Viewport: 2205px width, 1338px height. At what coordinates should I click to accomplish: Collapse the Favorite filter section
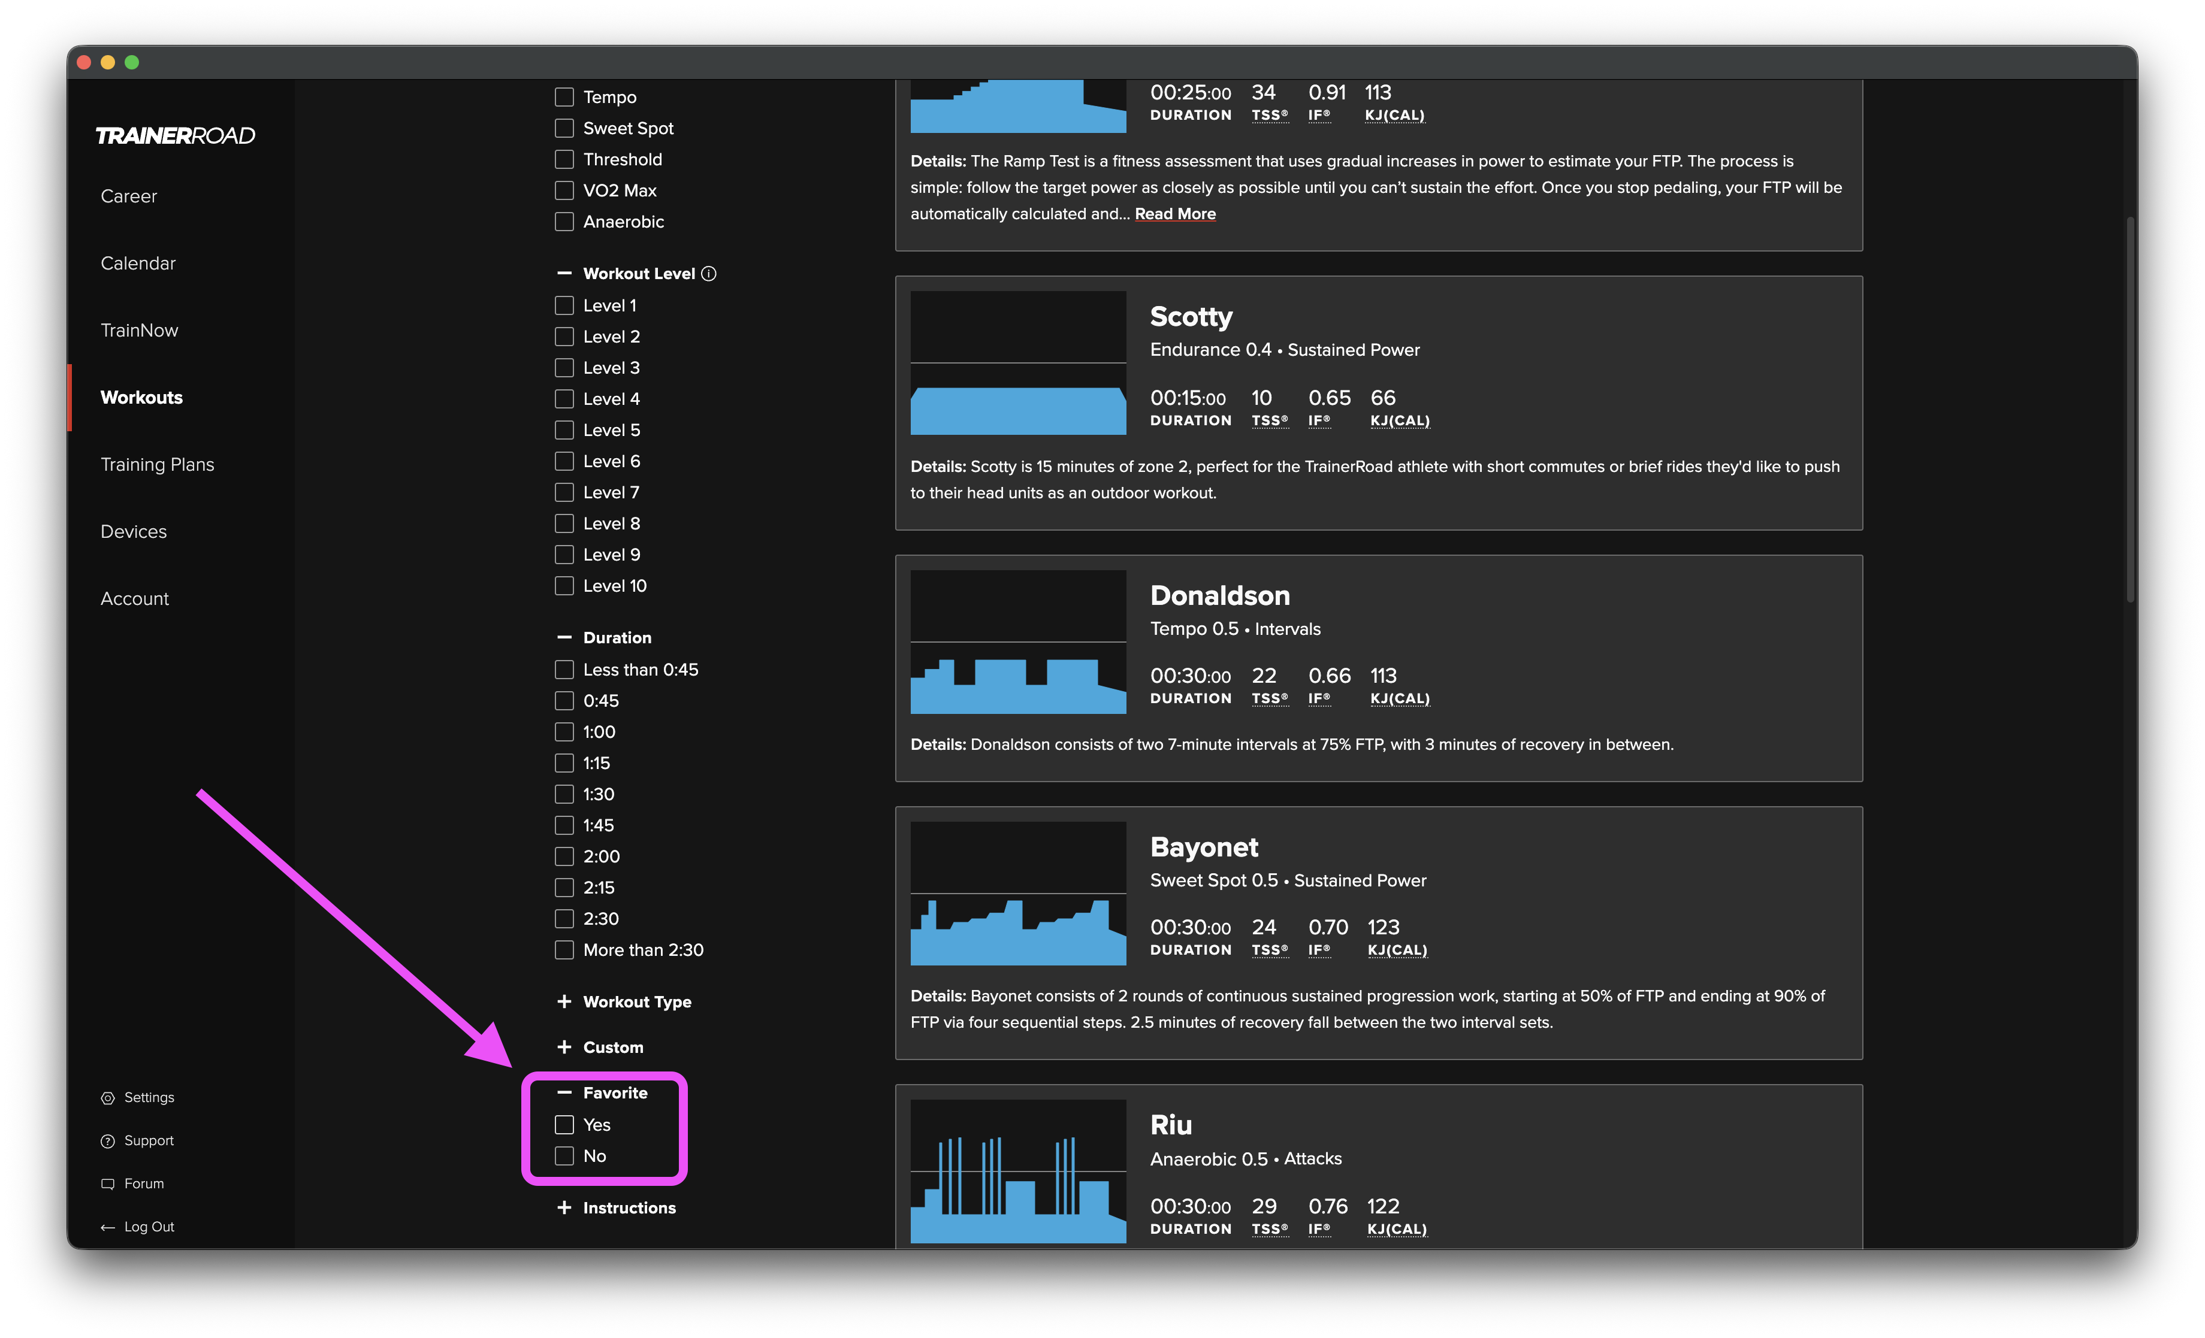tap(564, 1093)
